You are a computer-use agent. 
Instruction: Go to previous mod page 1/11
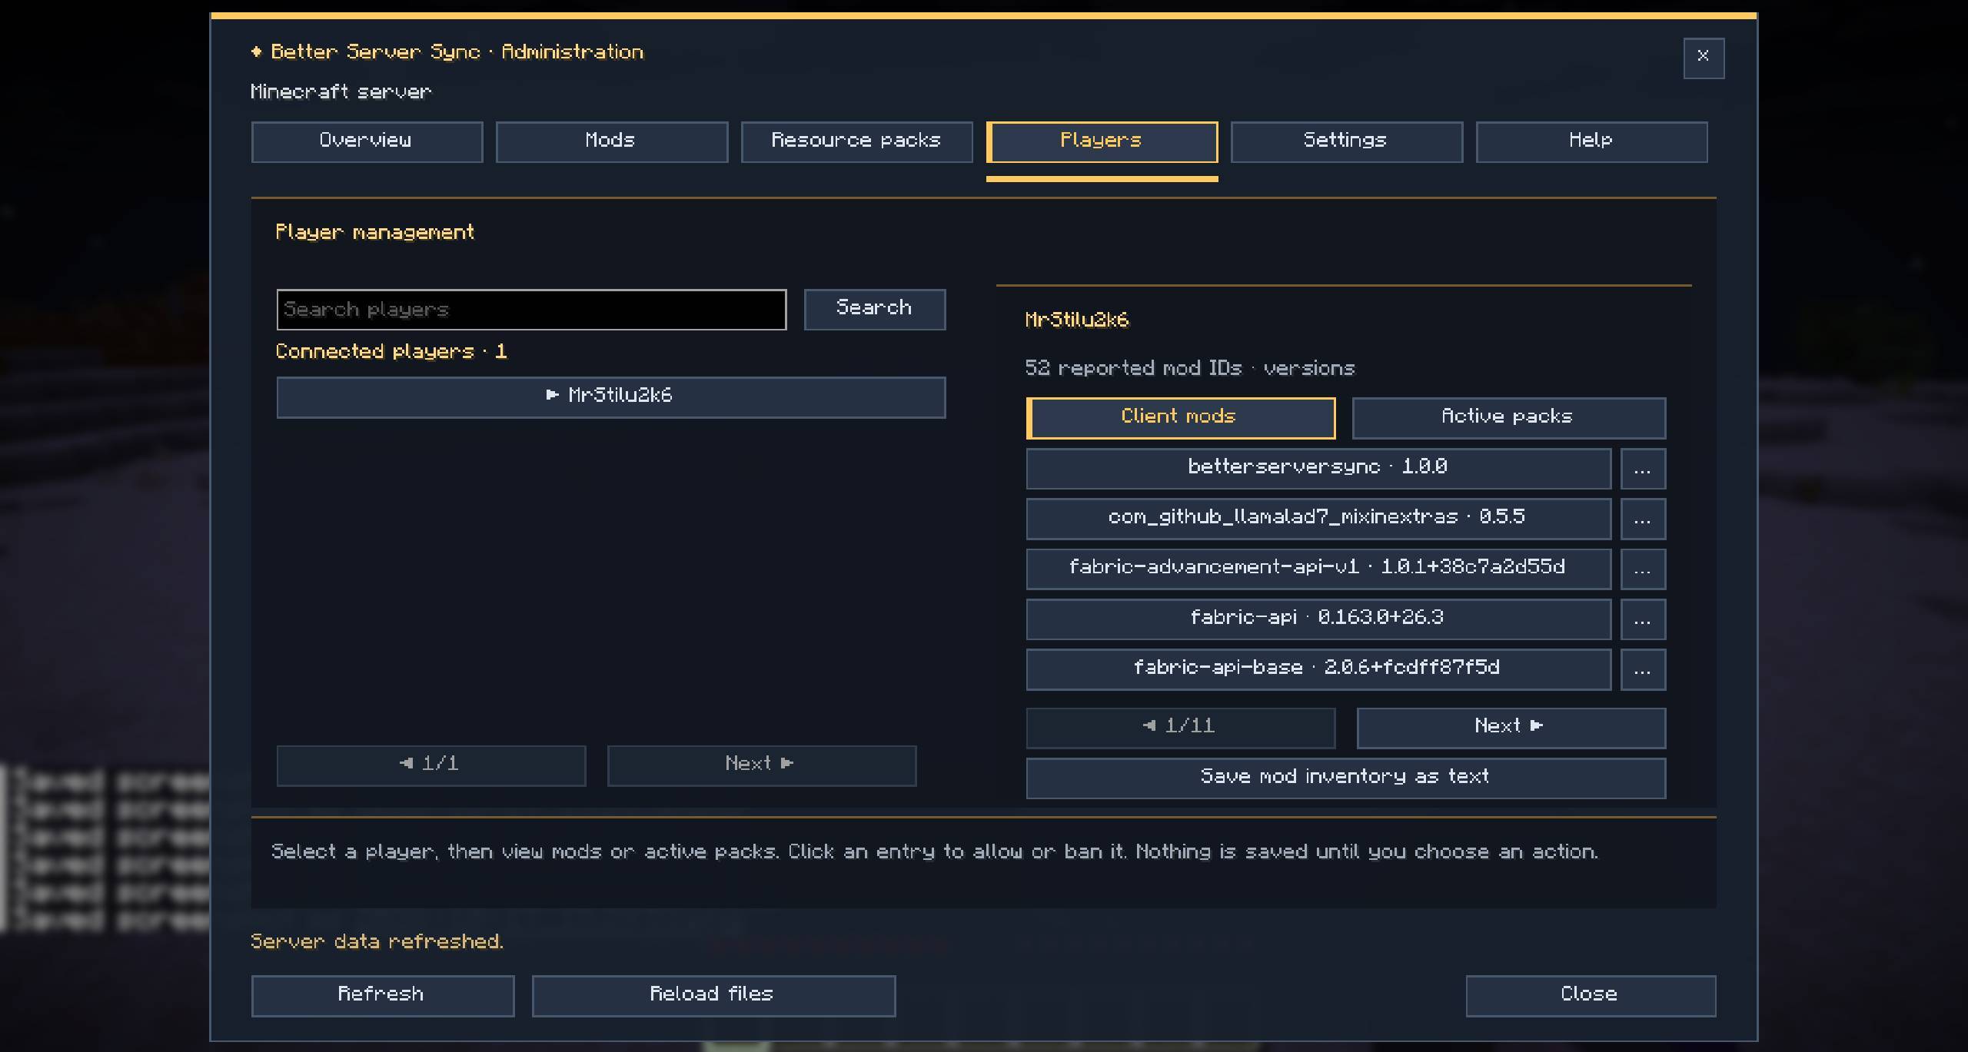(1180, 728)
